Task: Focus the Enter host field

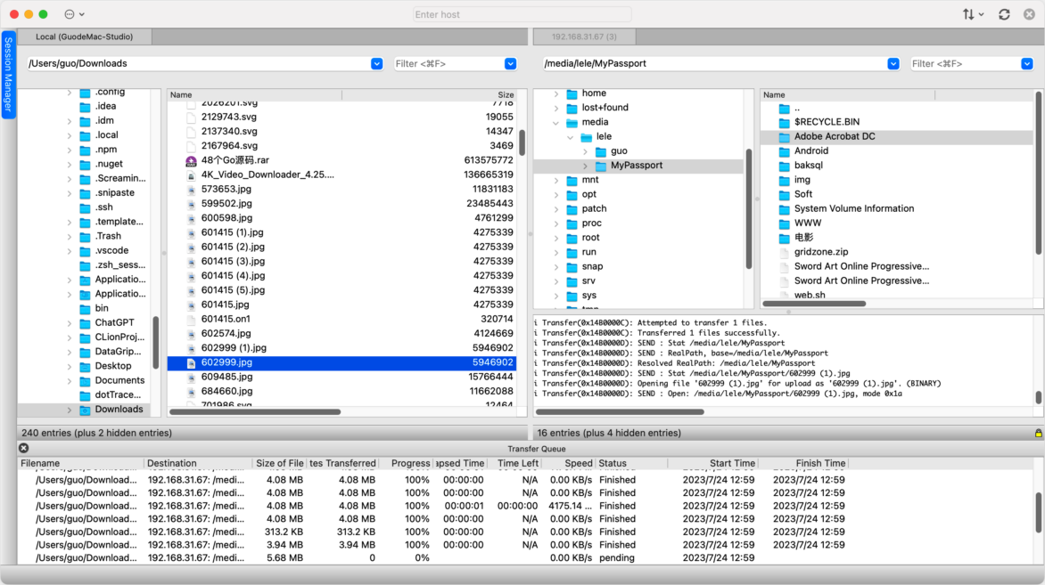Action: click(x=522, y=14)
